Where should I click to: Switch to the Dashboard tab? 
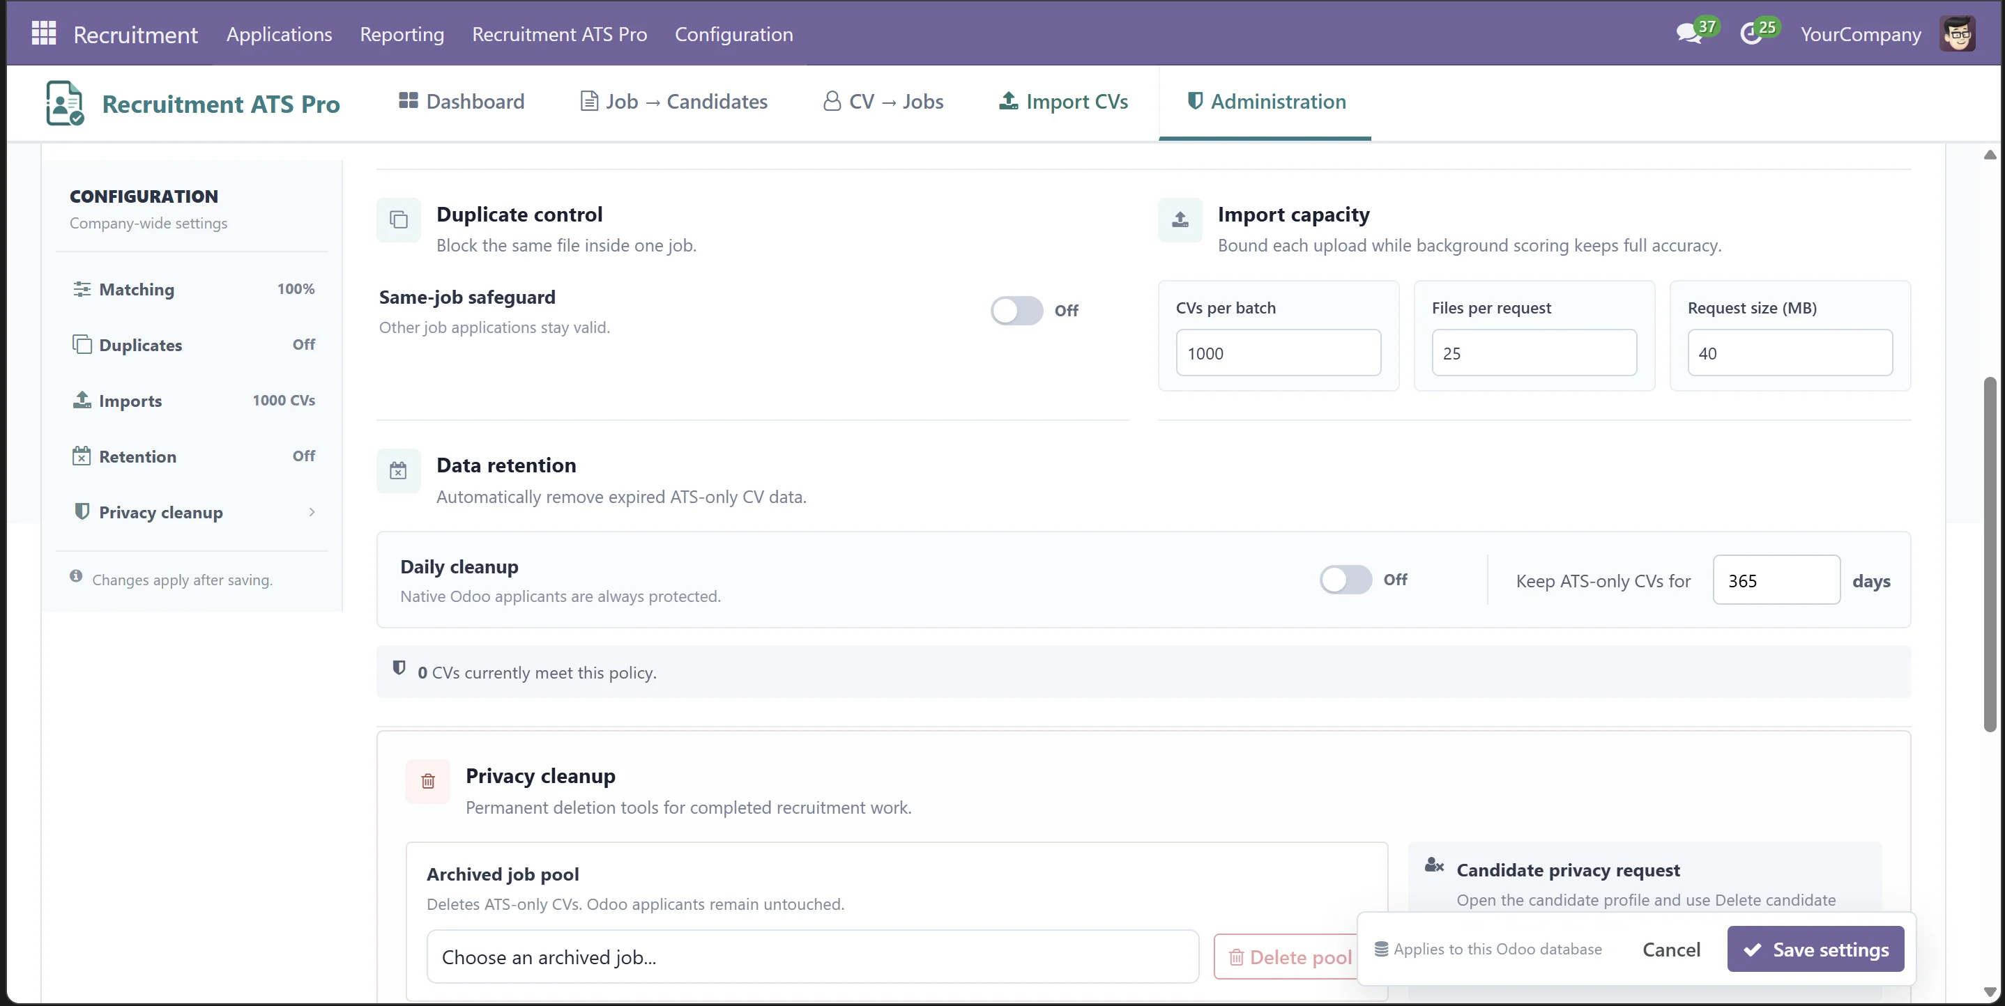click(x=462, y=101)
